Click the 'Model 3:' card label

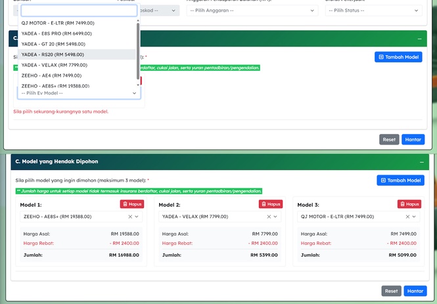[308, 205]
